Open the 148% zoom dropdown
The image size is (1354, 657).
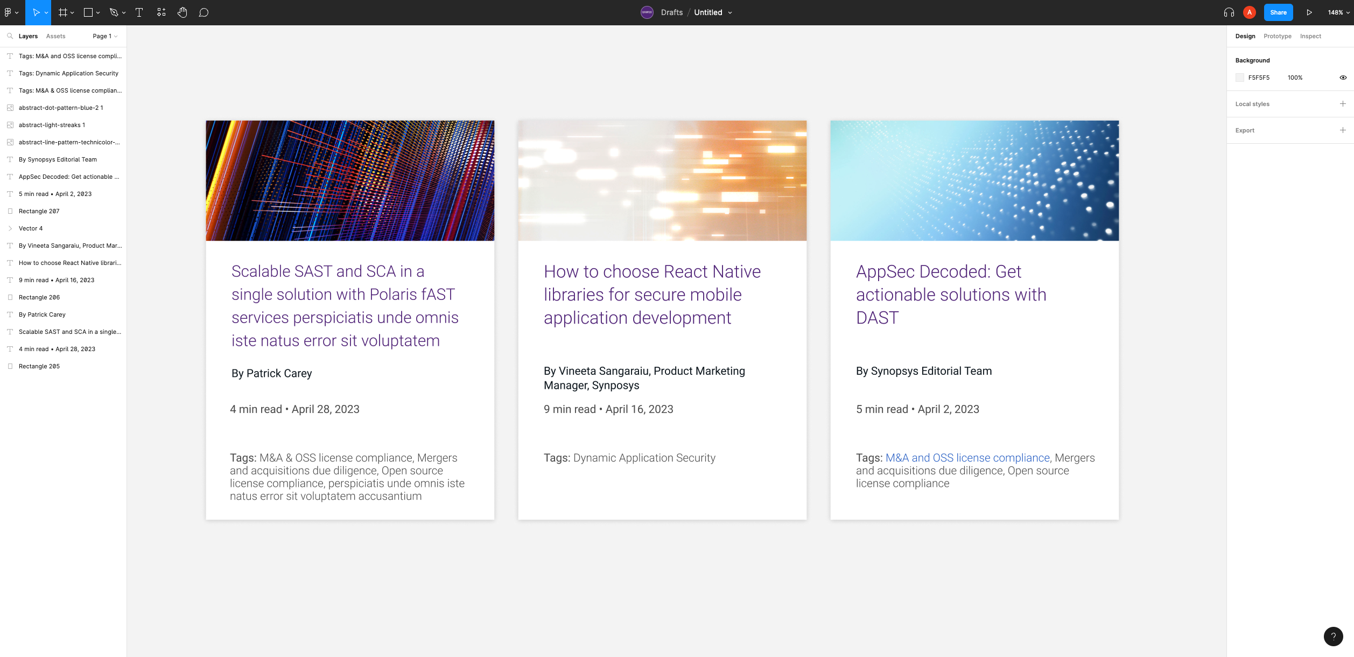[x=1338, y=12]
